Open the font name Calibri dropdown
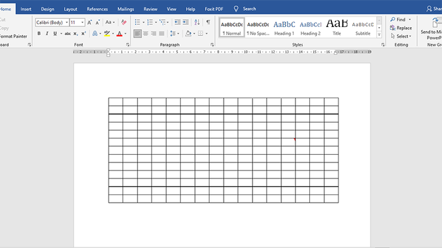Image resolution: width=442 pixels, height=248 pixels. 67,22
